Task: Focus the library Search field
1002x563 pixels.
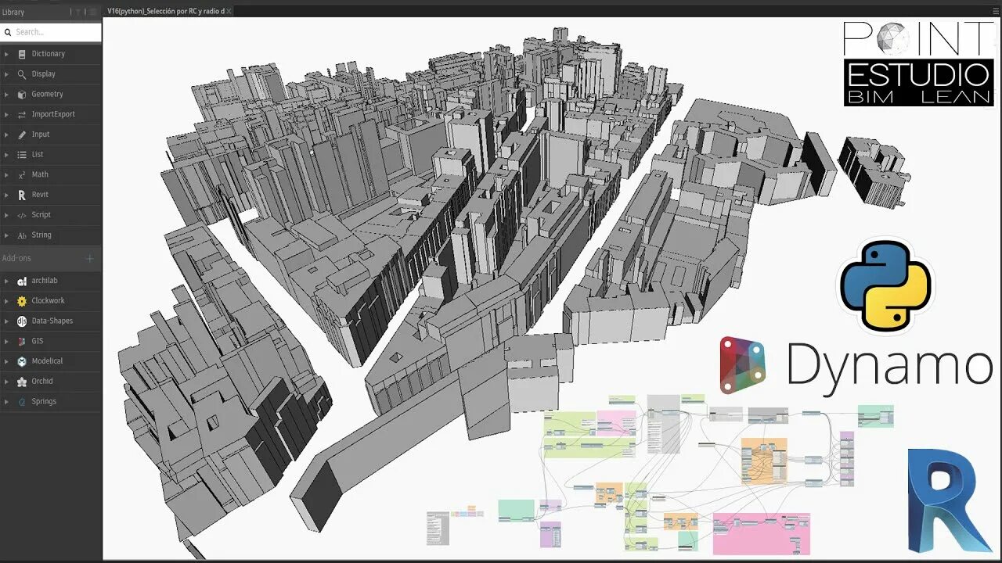Action: [51, 32]
